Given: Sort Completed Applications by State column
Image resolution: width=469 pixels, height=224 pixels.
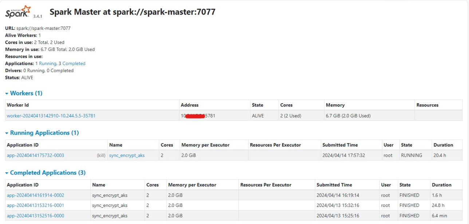Looking at the screenshot, I should [405, 185].
